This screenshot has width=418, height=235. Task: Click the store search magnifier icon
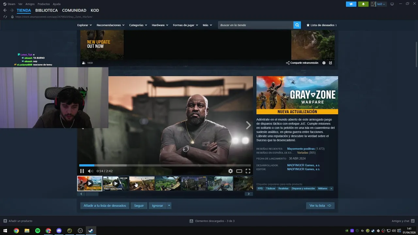[x=297, y=25]
